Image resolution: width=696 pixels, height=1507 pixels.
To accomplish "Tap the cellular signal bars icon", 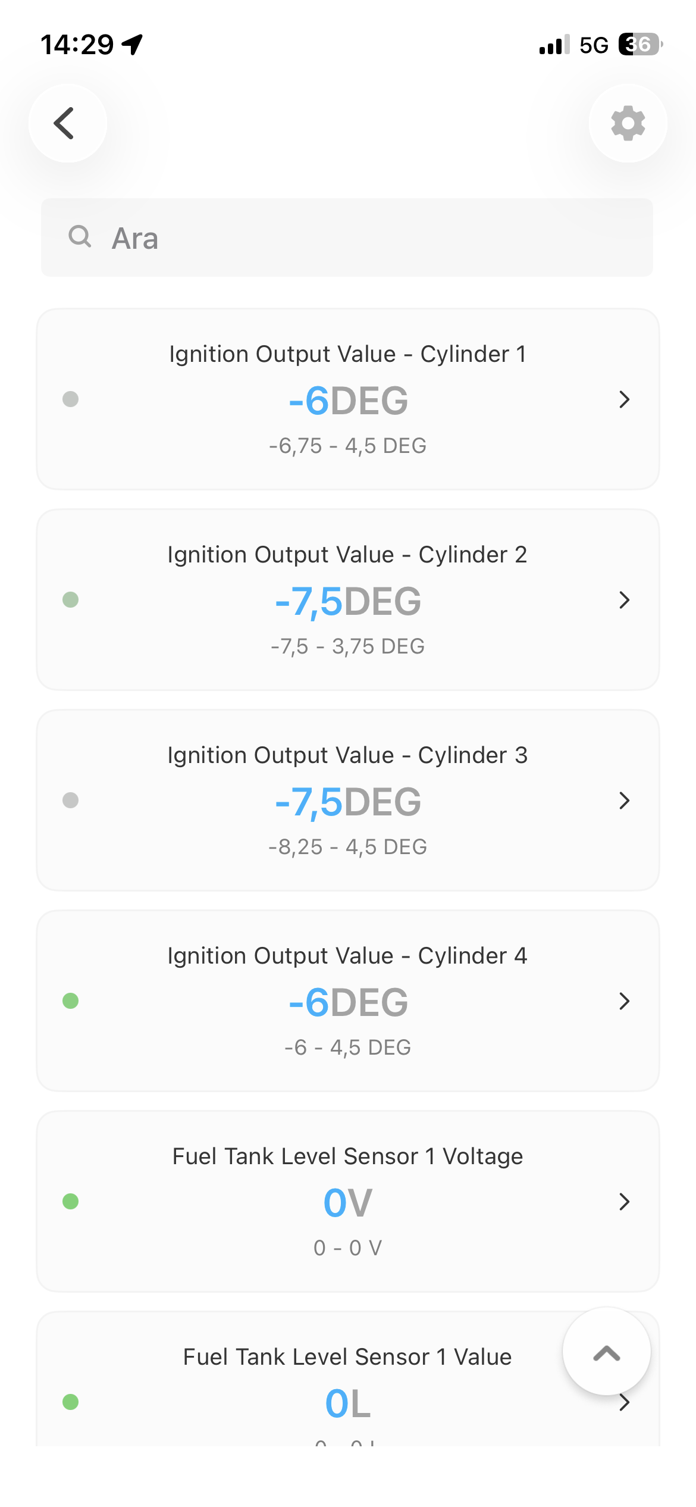I will click(554, 45).
